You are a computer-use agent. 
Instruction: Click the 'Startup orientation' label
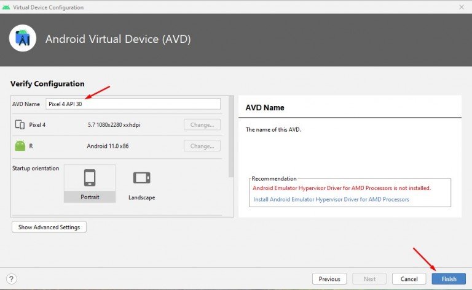pos(36,169)
